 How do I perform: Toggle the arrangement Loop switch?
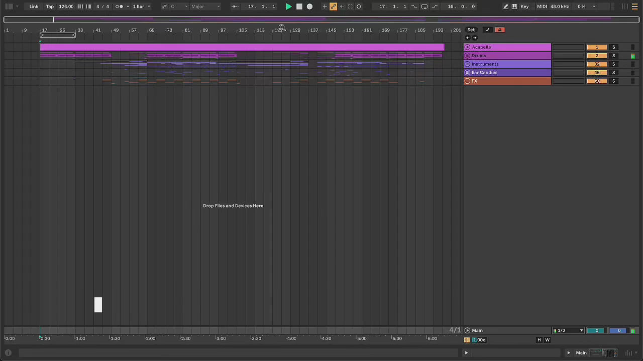(x=424, y=7)
